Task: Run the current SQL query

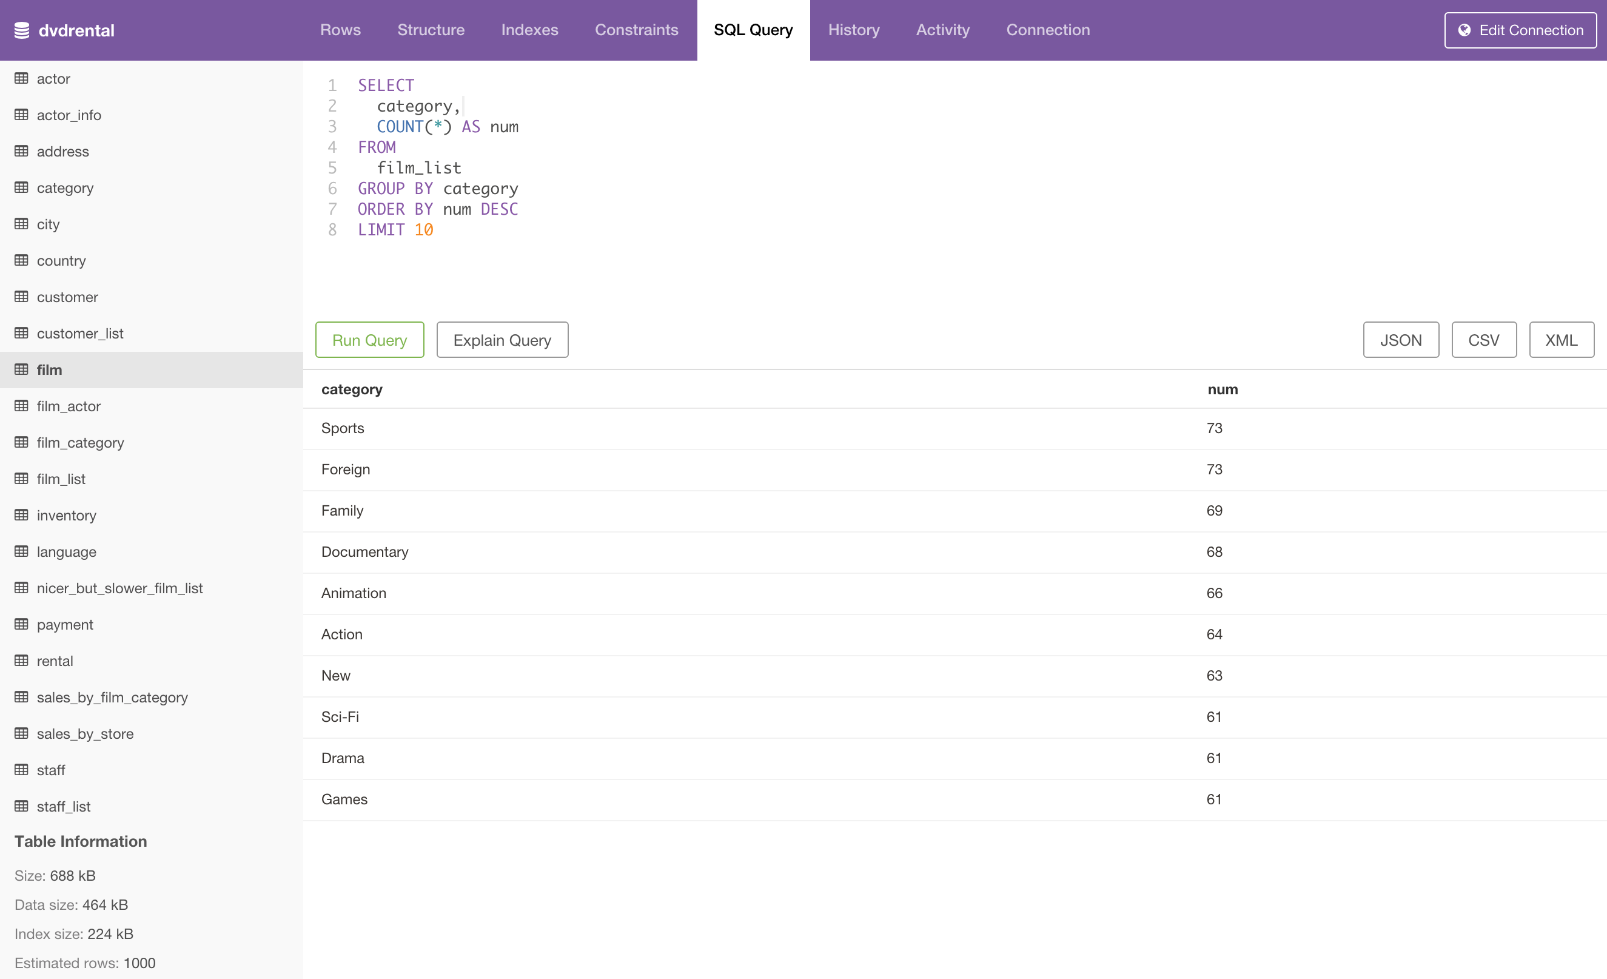Action: [370, 340]
